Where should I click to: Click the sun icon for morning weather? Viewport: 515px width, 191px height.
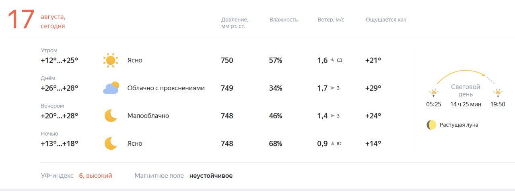110,60
